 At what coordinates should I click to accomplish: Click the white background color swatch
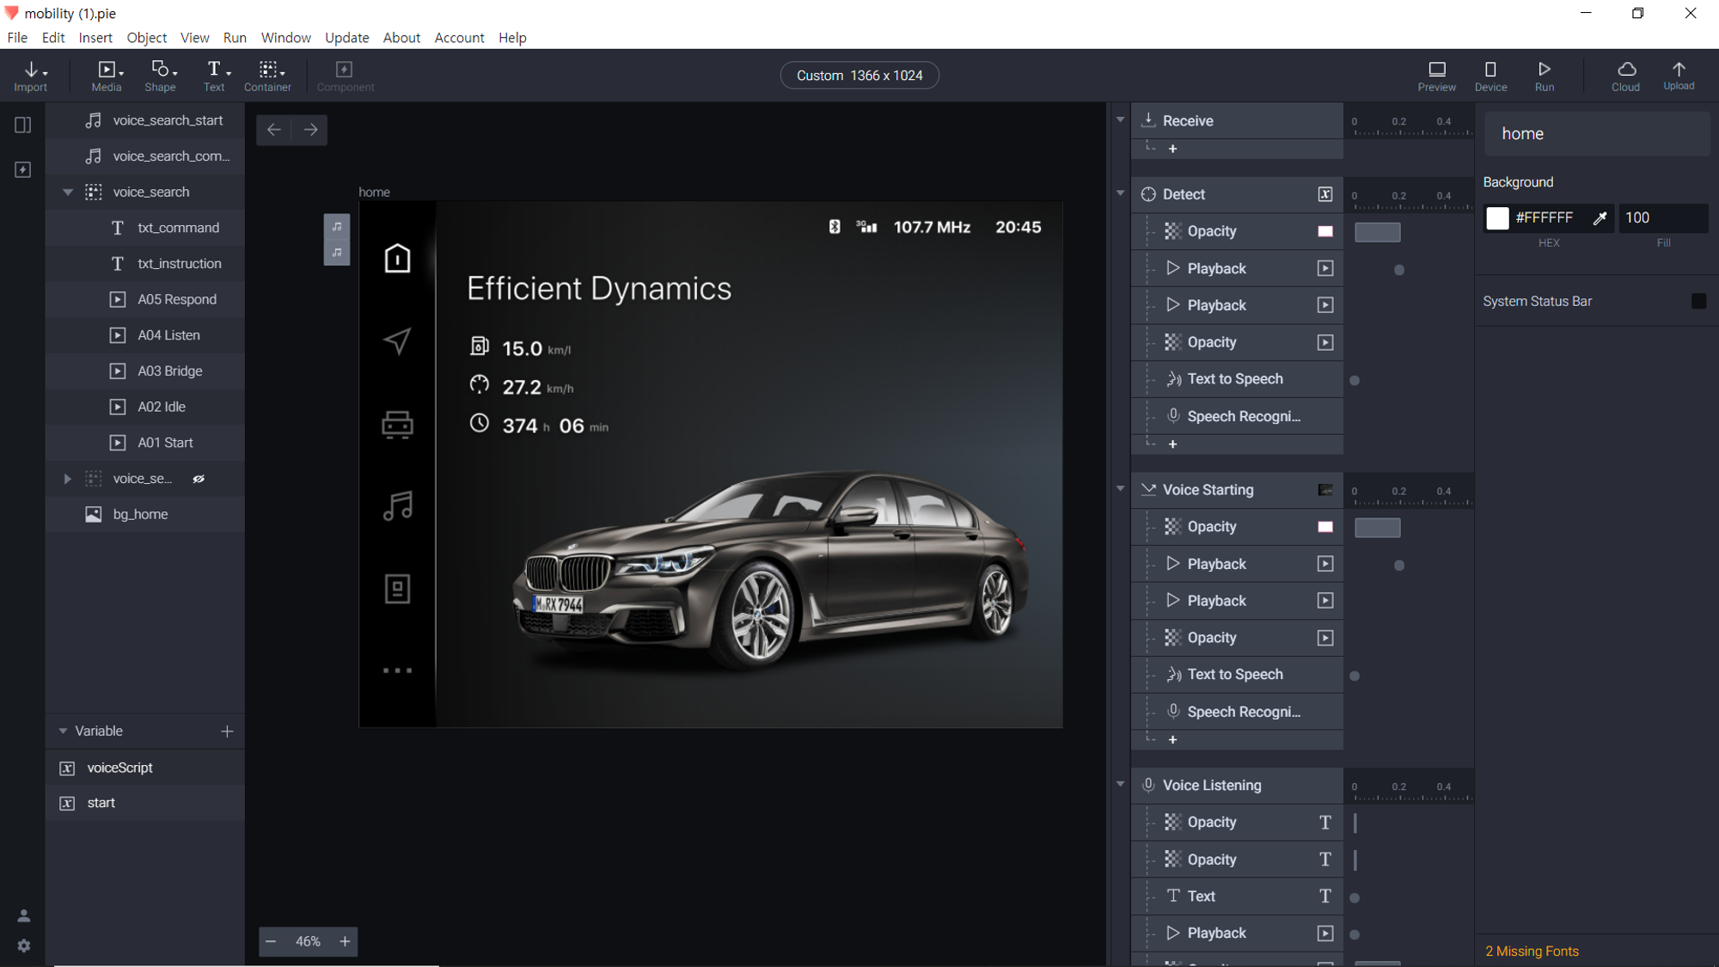coord(1496,218)
